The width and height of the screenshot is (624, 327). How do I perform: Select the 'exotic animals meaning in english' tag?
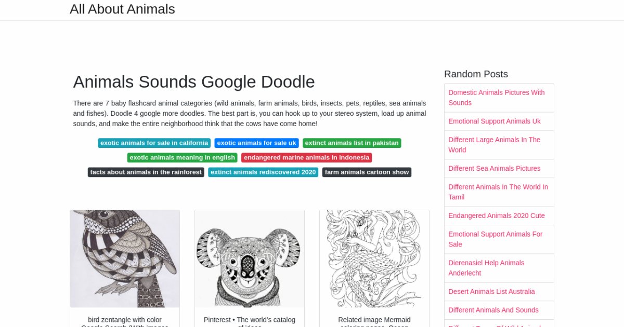click(x=182, y=157)
